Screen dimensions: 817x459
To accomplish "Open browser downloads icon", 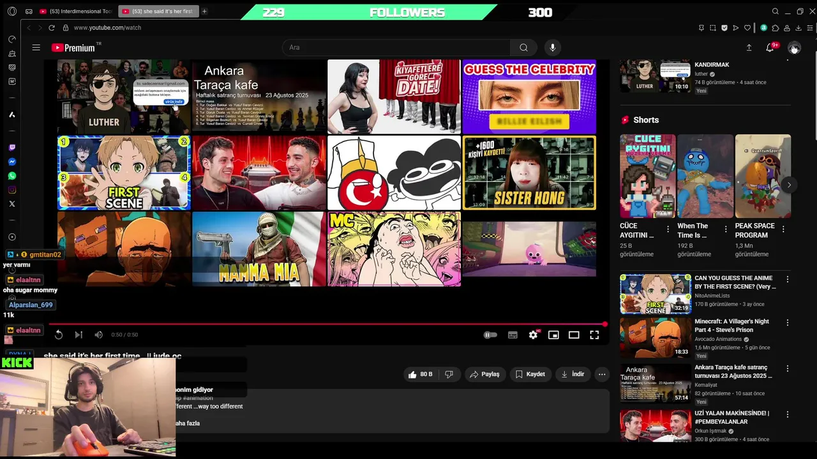I will [798, 28].
